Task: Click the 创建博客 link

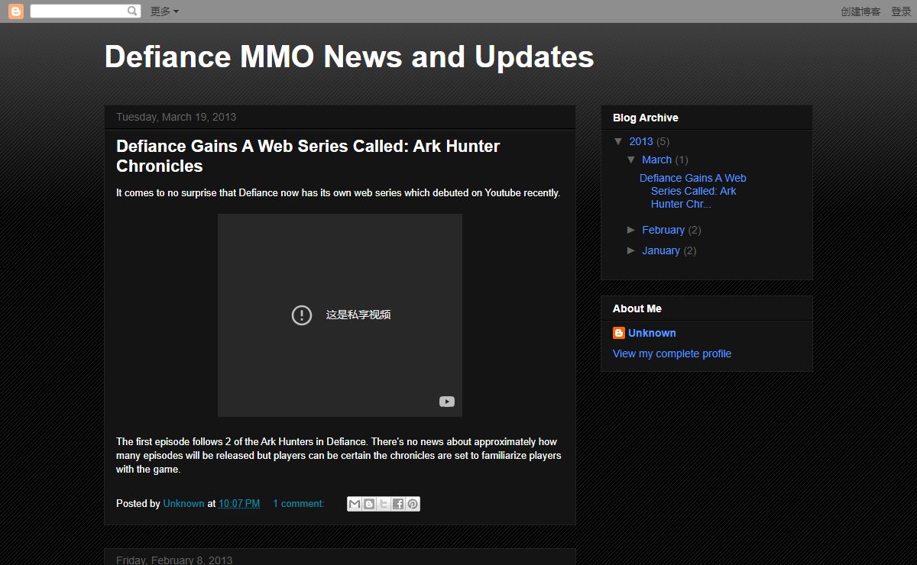Action: tap(860, 11)
